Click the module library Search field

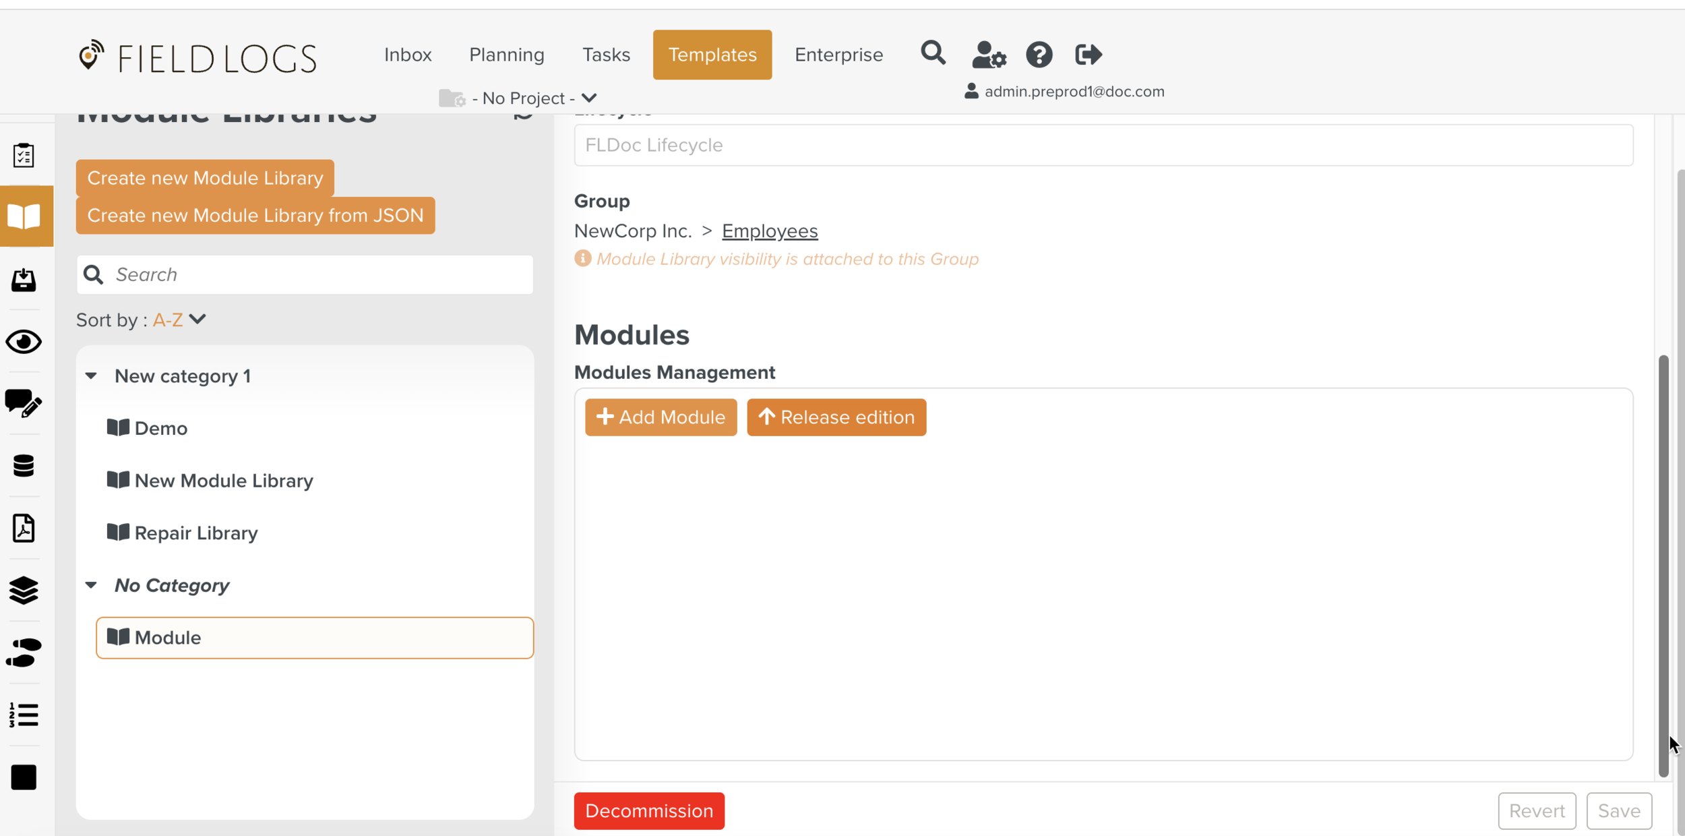click(x=317, y=274)
